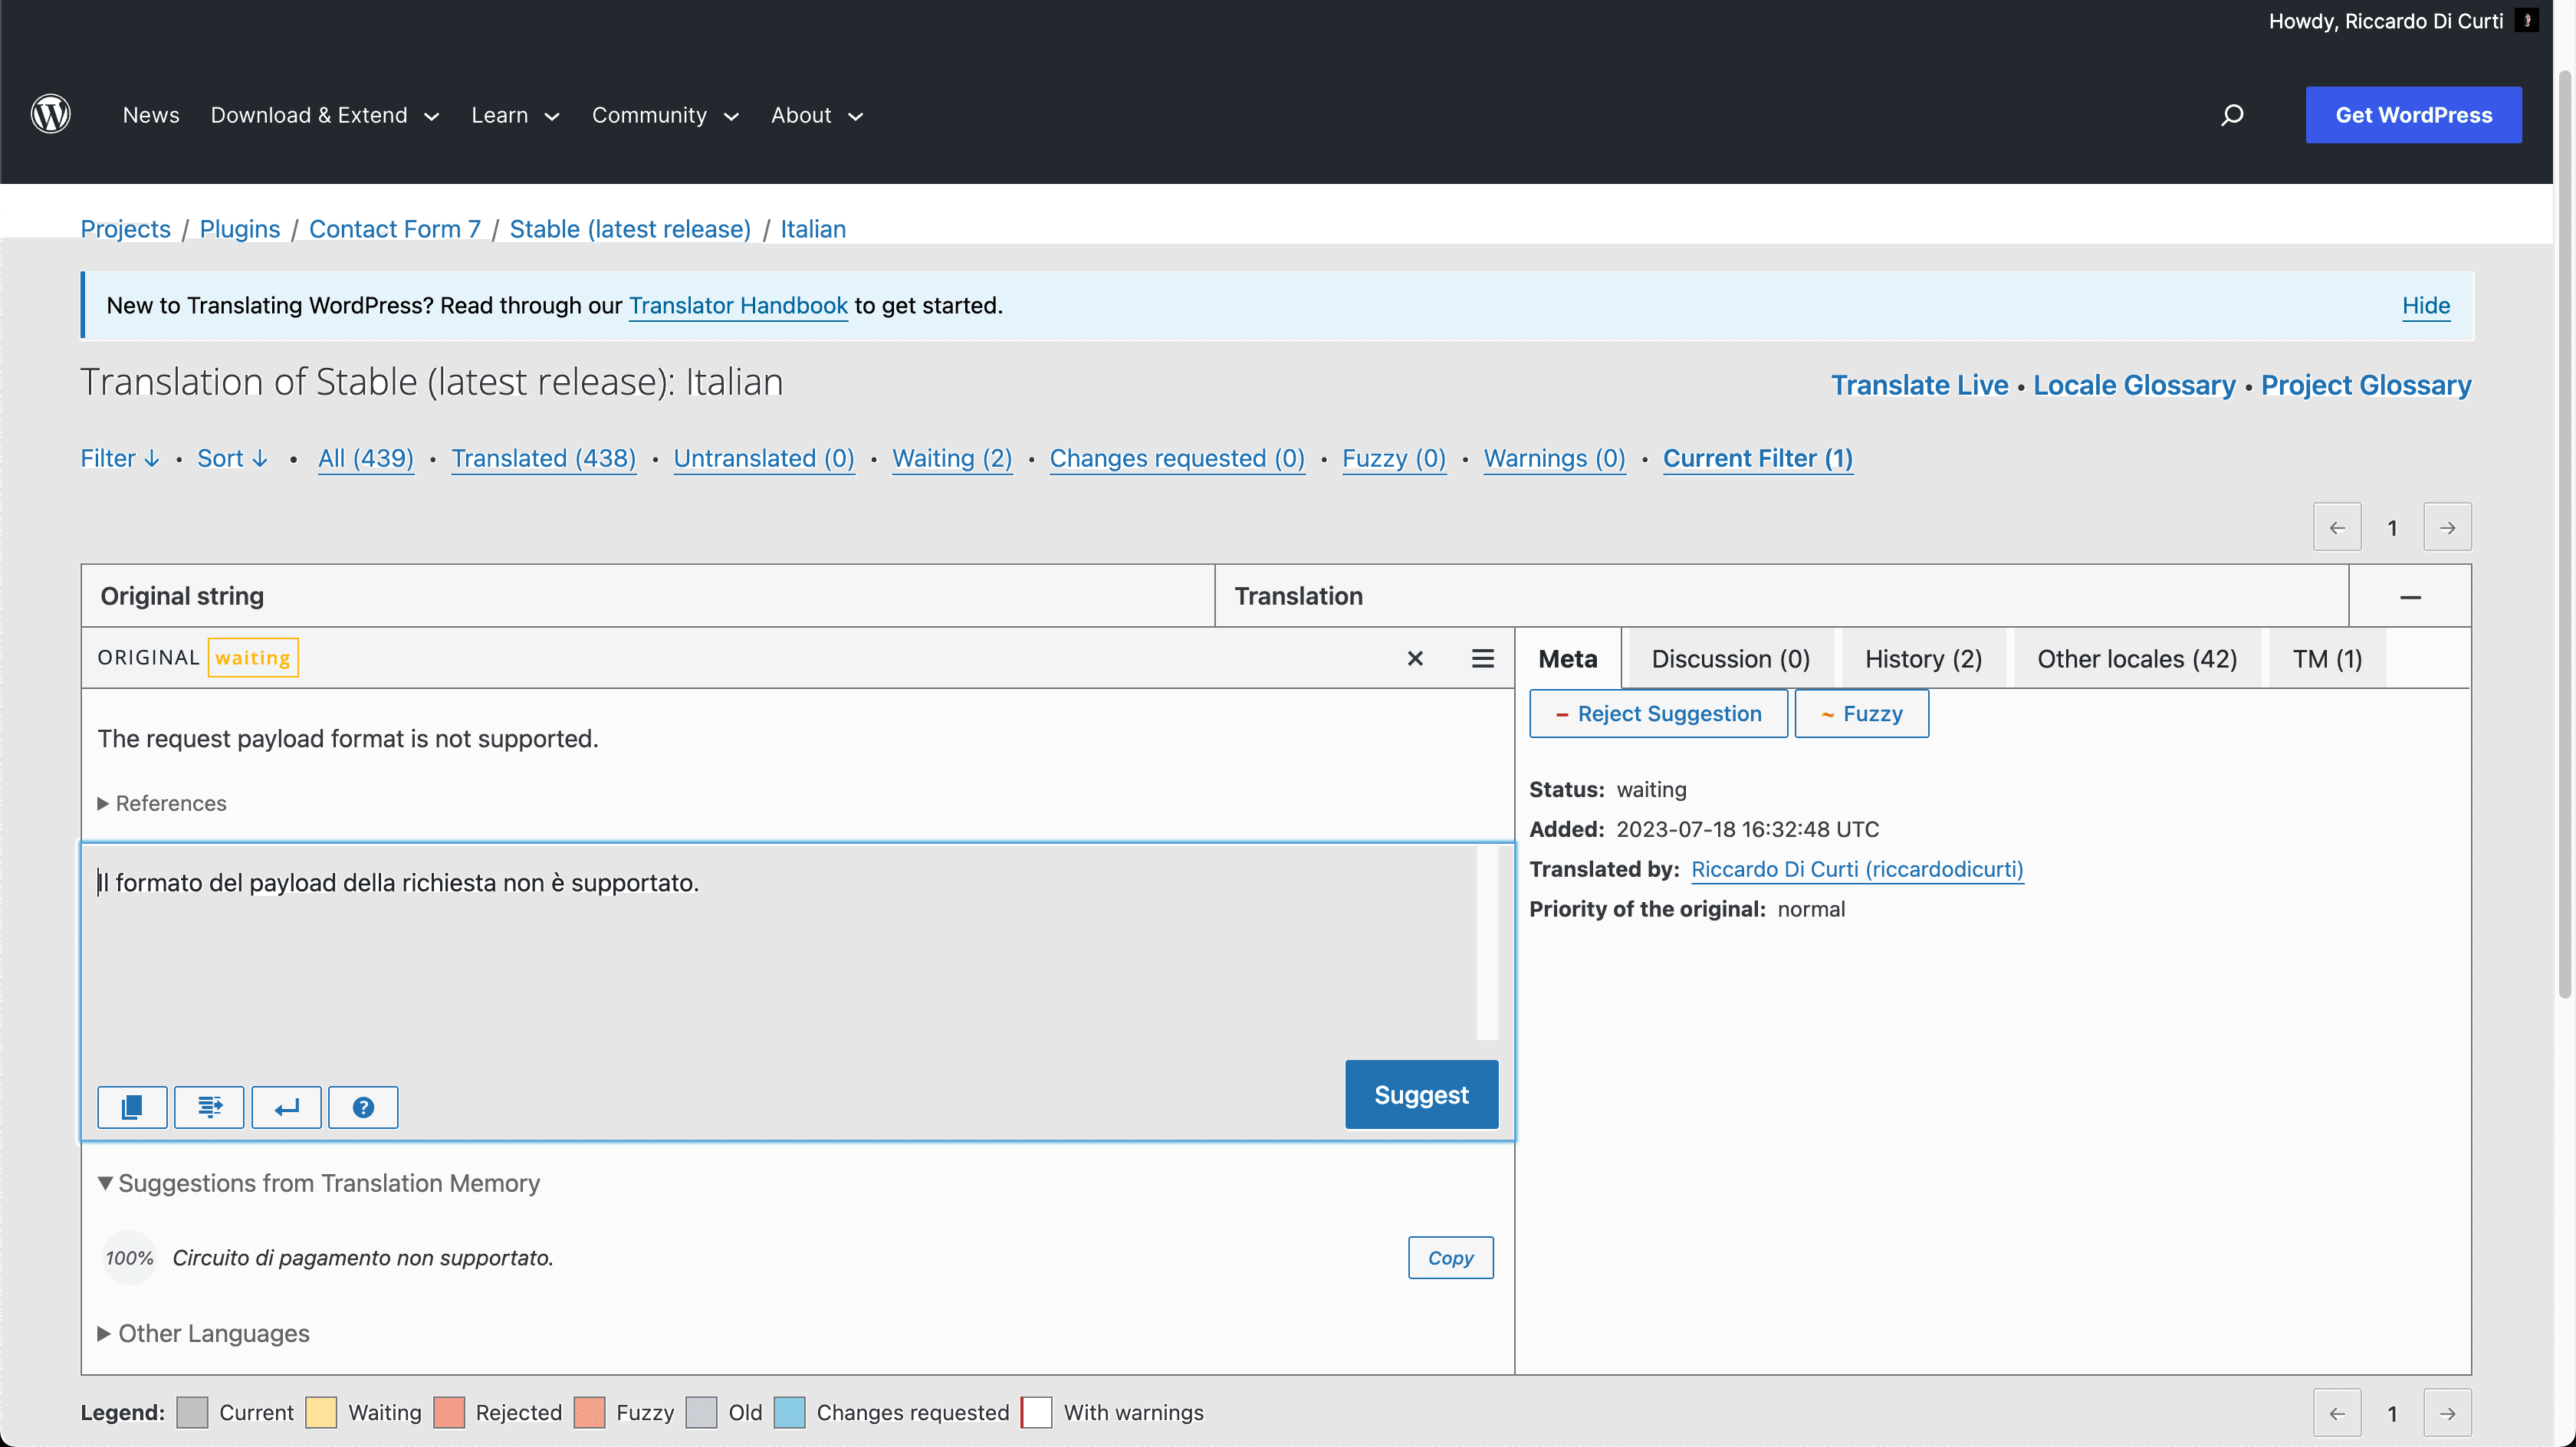Go to next page arrow at top
This screenshot has width=2576, height=1447.
(x=2447, y=527)
